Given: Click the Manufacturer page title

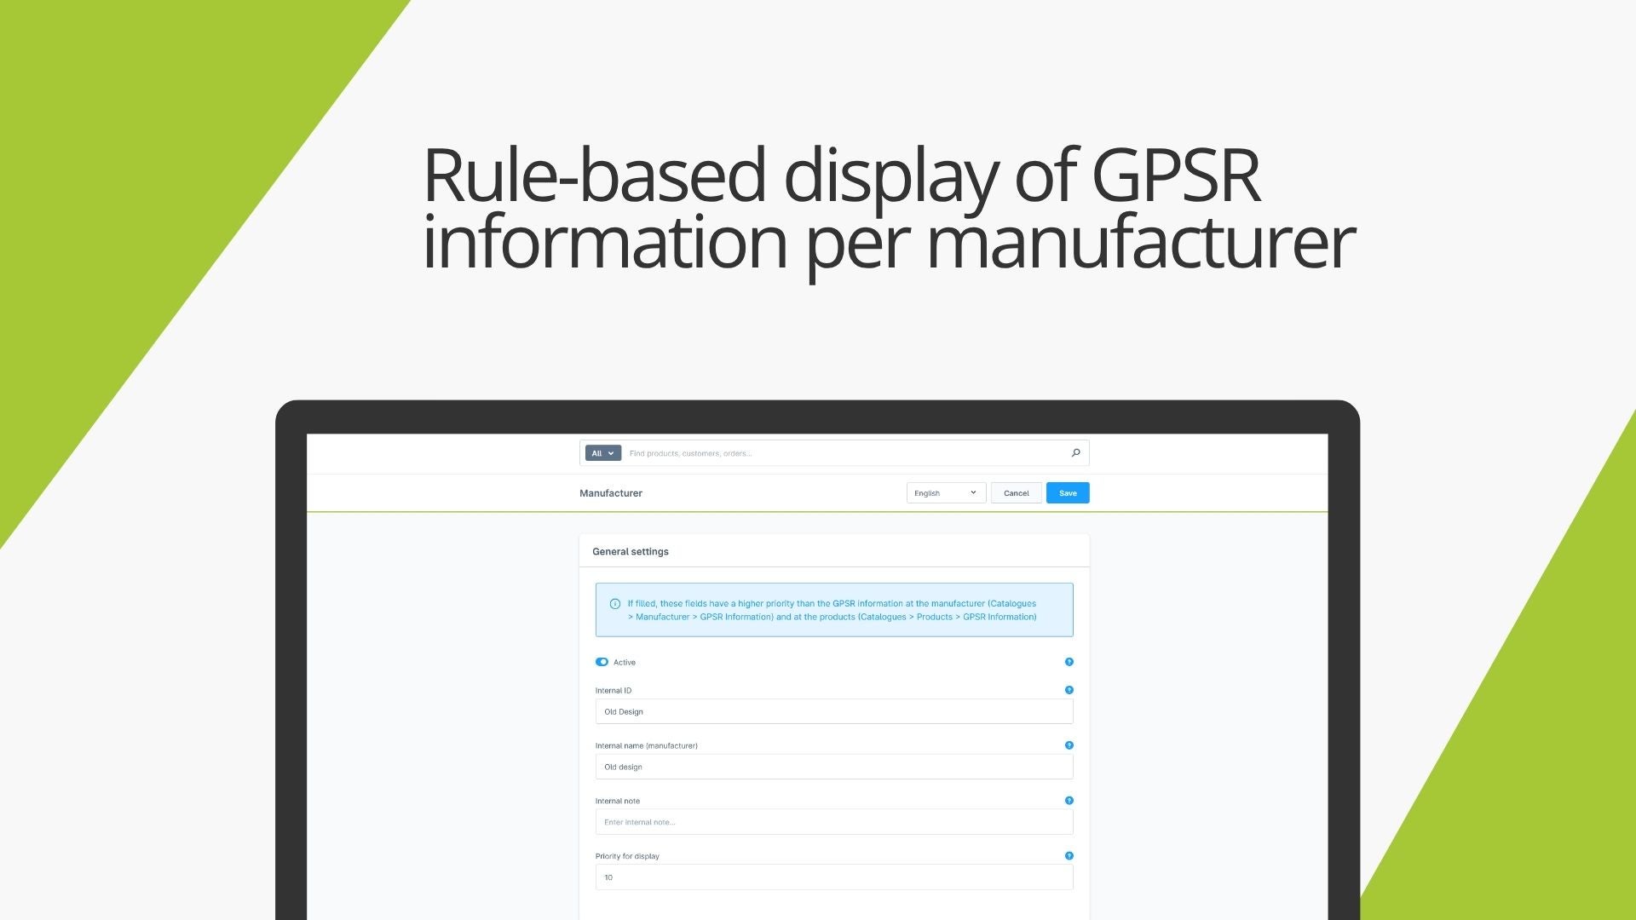Looking at the screenshot, I should [x=611, y=493].
